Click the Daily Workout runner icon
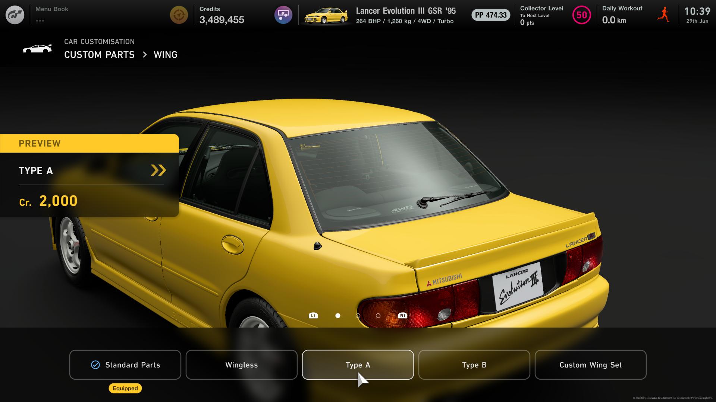 663,15
